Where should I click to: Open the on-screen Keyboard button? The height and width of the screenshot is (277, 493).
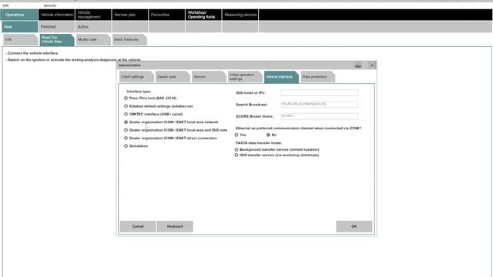coord(175,226)
